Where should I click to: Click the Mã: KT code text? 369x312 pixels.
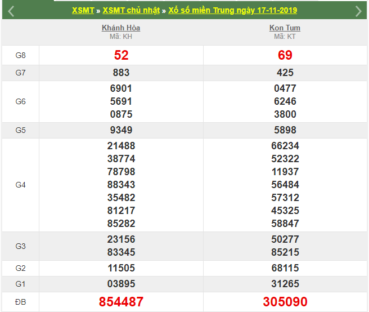(x=285, y=37)
